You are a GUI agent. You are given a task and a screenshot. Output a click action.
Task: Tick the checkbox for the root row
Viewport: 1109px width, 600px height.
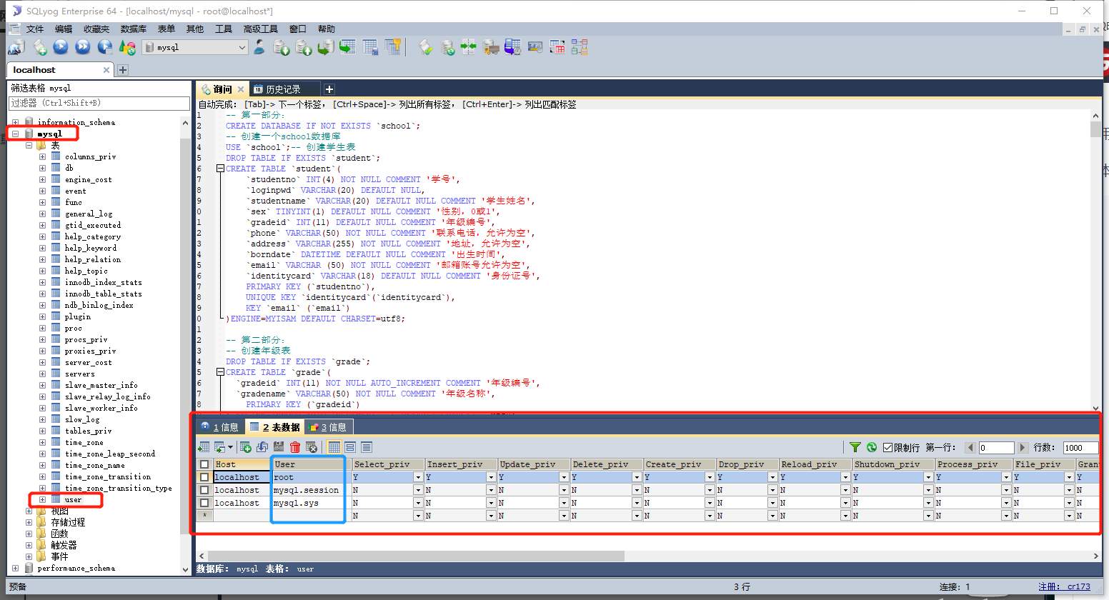pyautogui.click(x=204, y=477)
